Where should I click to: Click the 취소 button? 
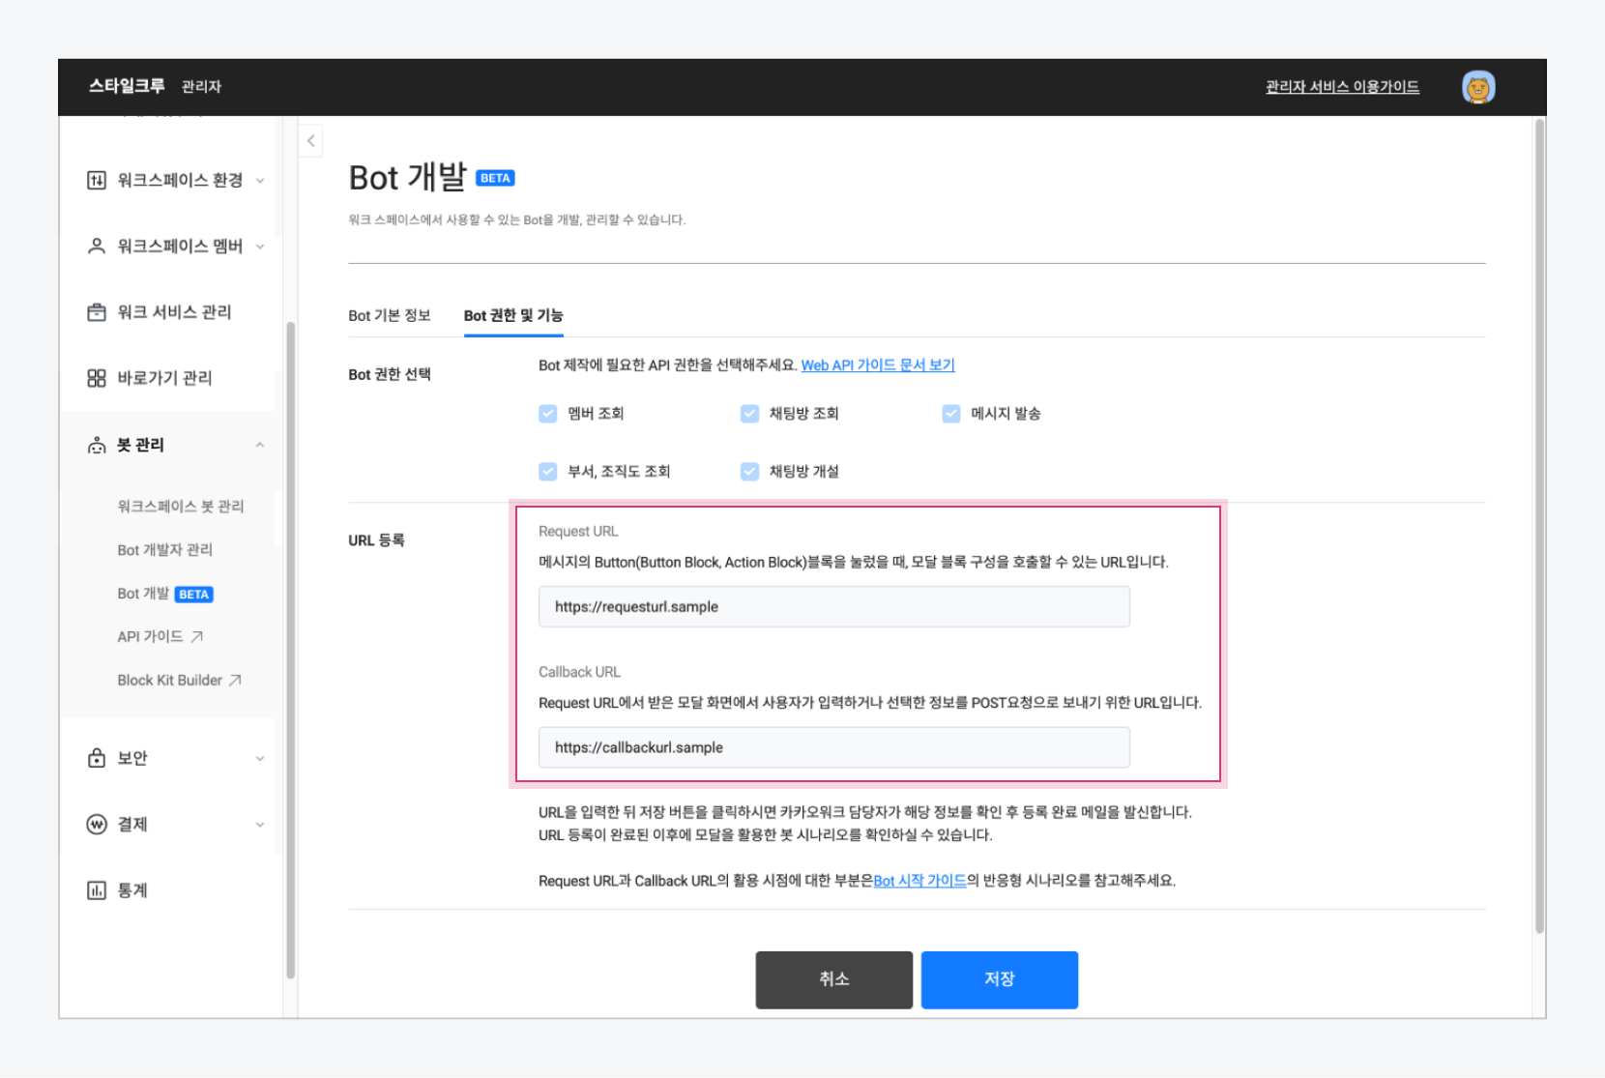point(834,979)
